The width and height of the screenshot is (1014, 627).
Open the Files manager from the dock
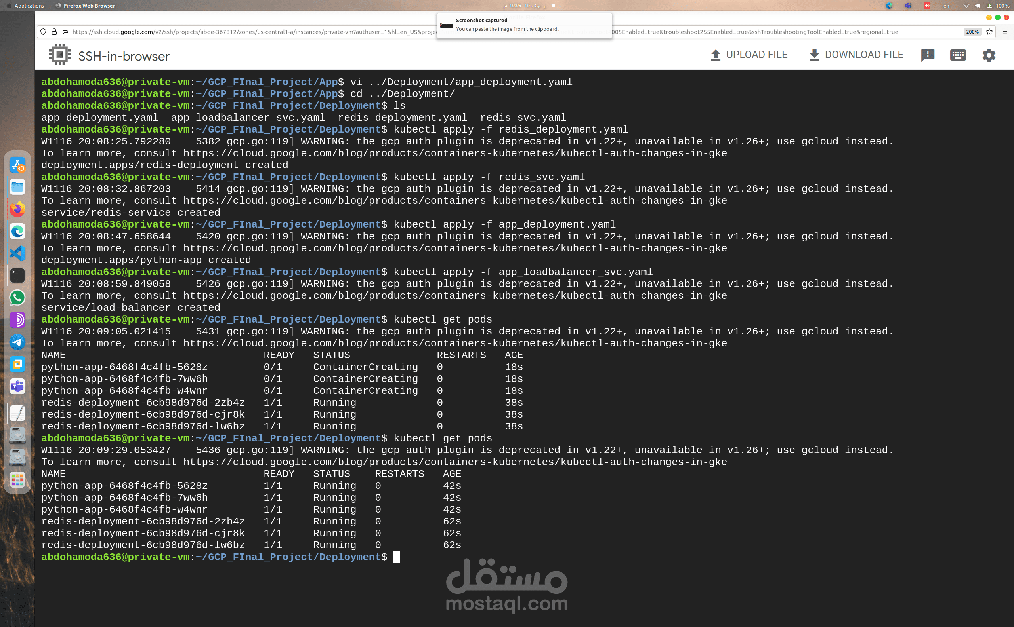(17, 187)
